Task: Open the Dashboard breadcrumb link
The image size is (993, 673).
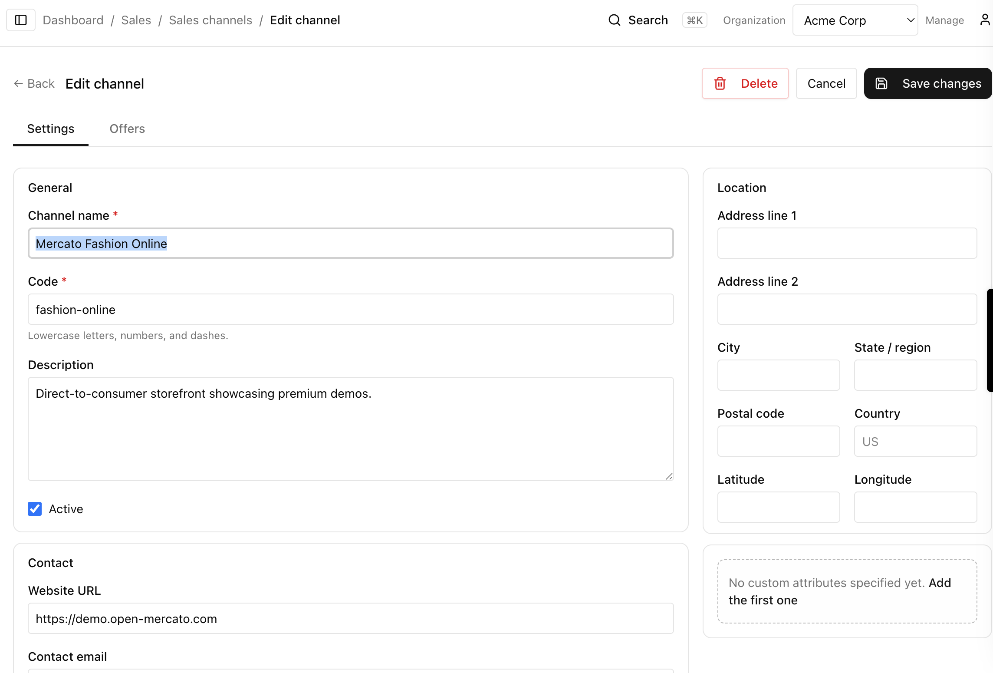Action: click(73, 20)
